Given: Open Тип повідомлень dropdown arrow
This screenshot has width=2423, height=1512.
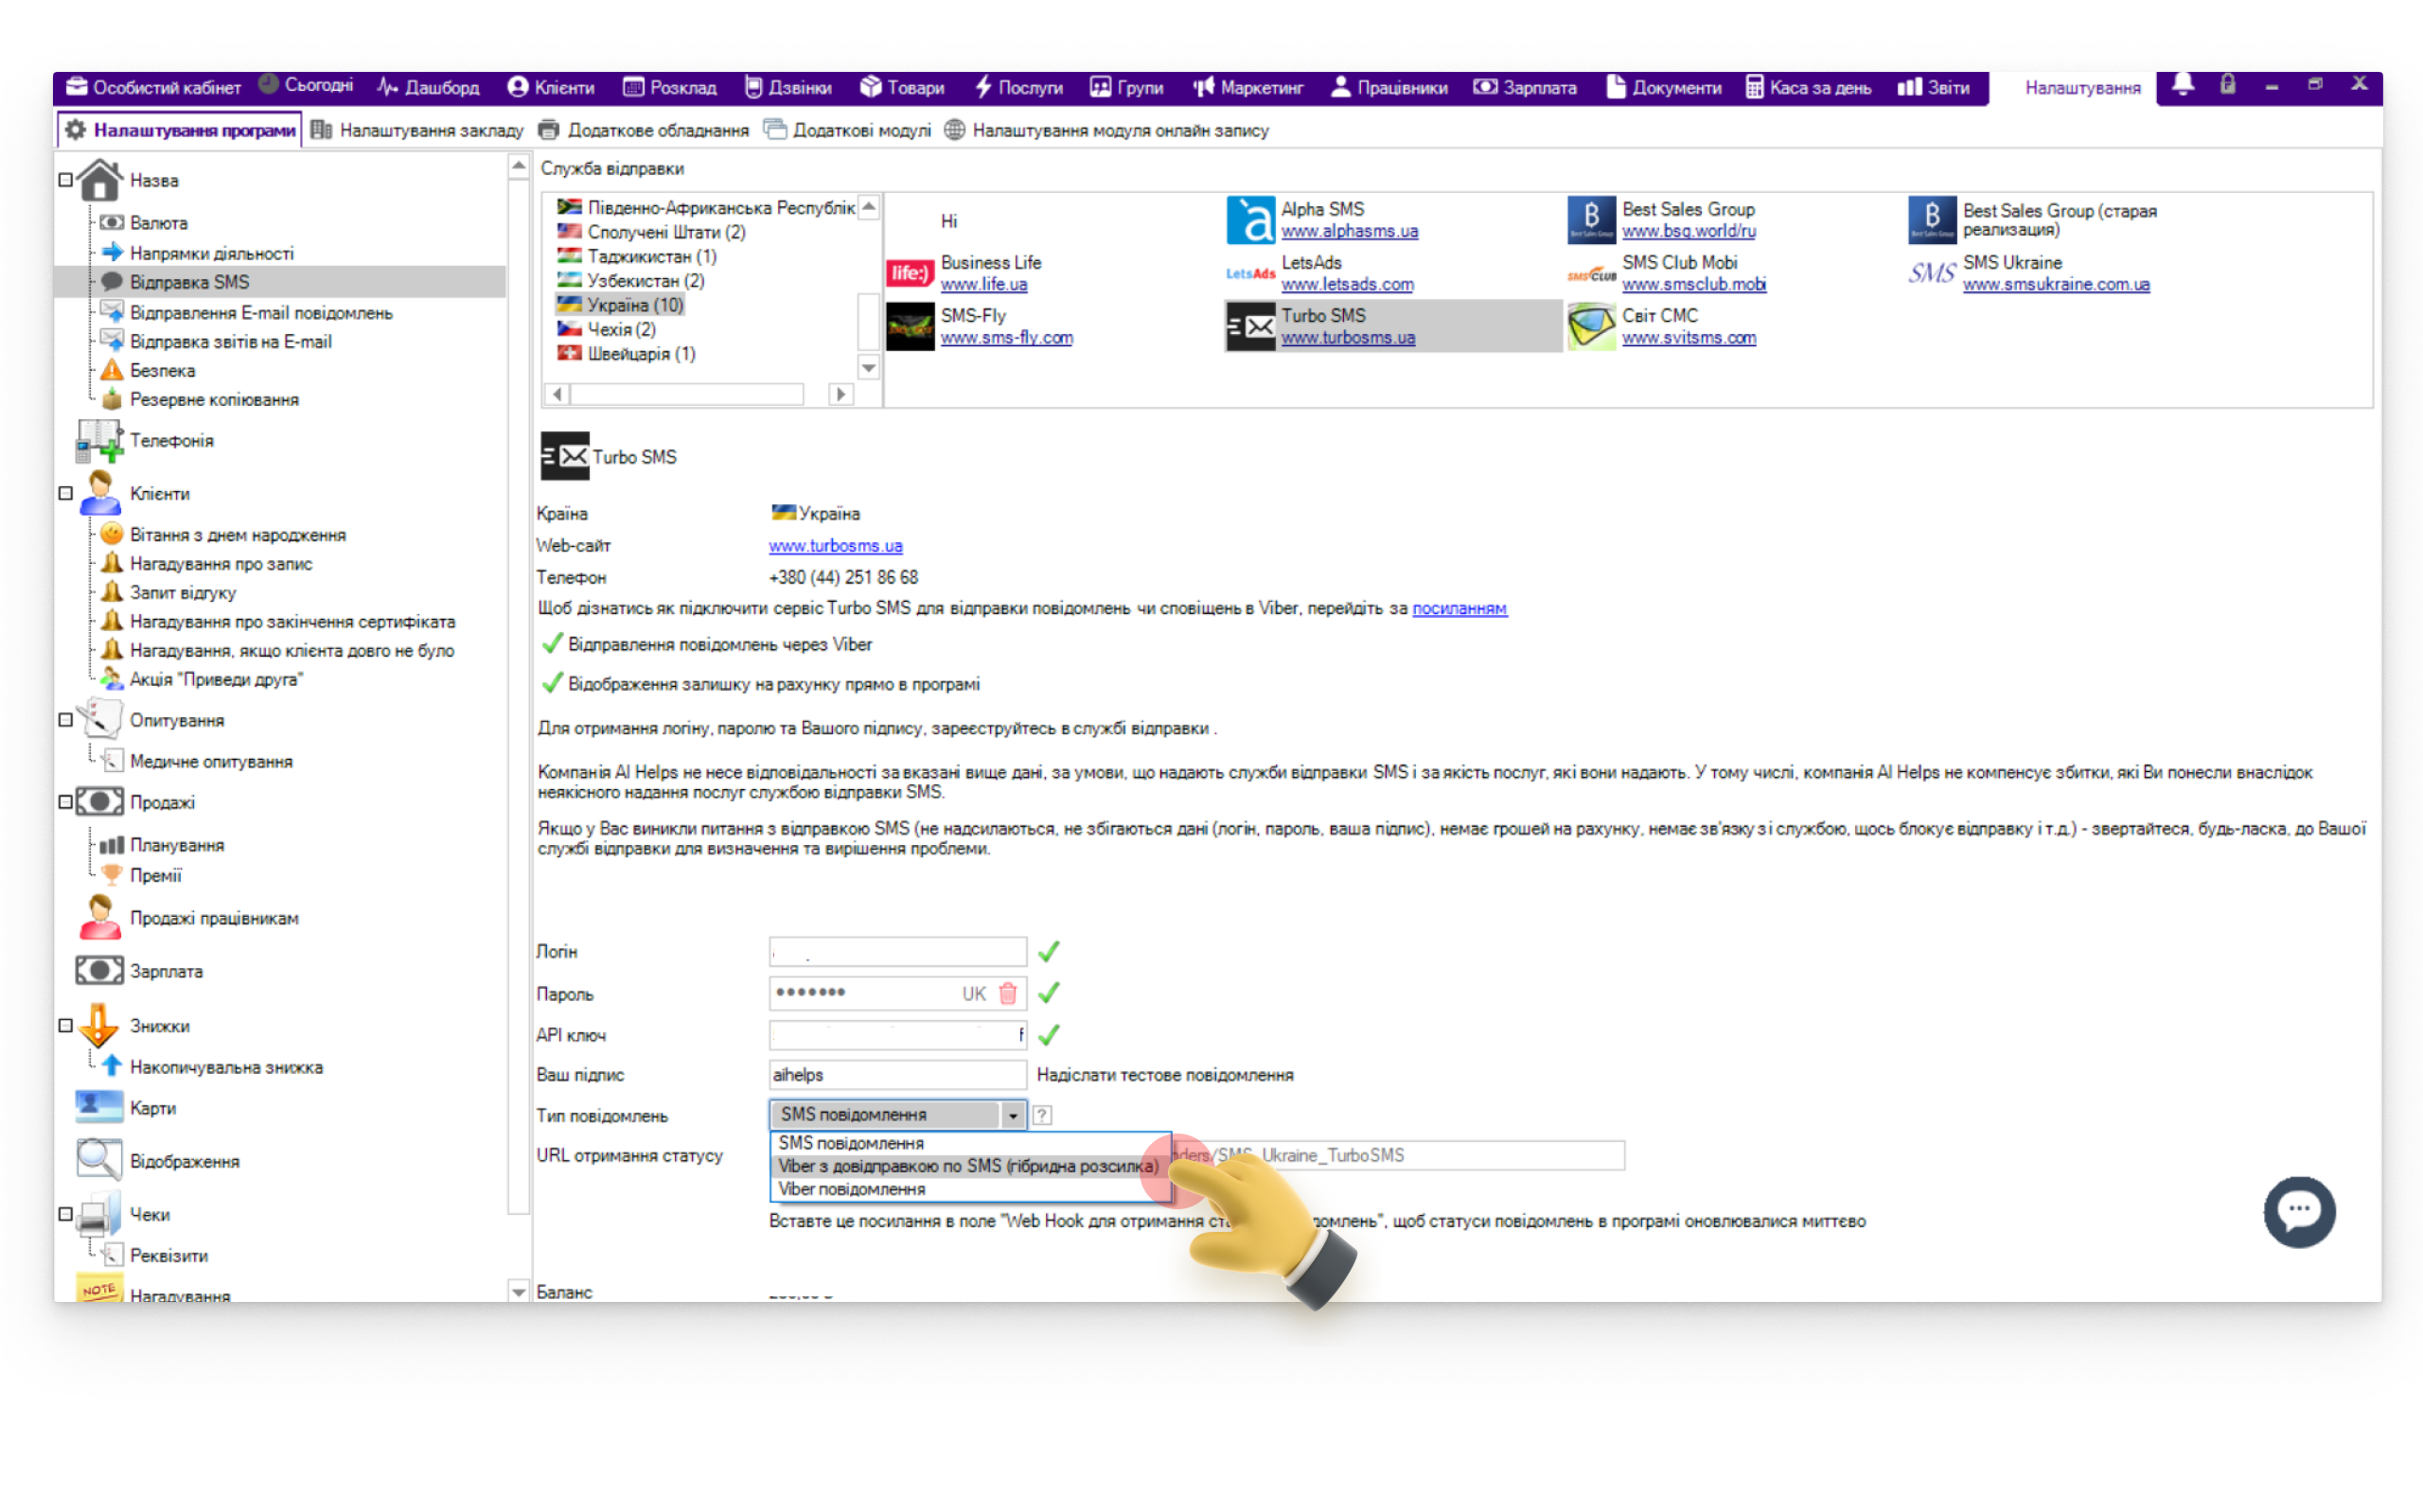Looking at the screenshot, I should pos(1013,1115).
